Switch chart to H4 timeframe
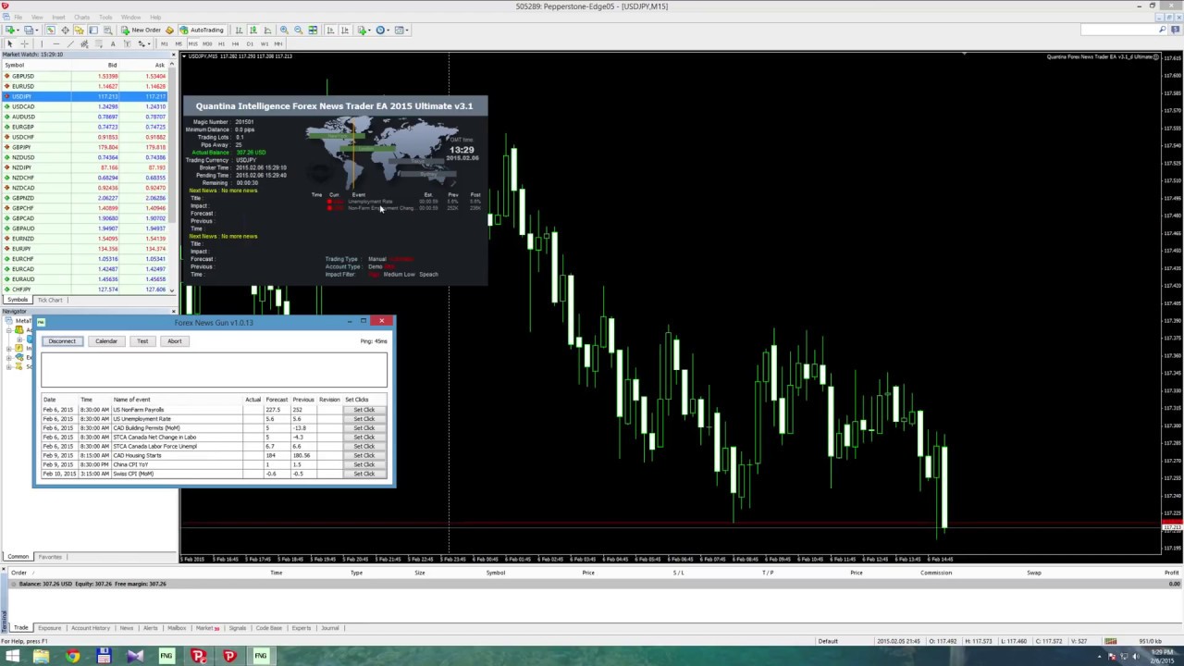 pyautogui.click(x=236, y=43)
